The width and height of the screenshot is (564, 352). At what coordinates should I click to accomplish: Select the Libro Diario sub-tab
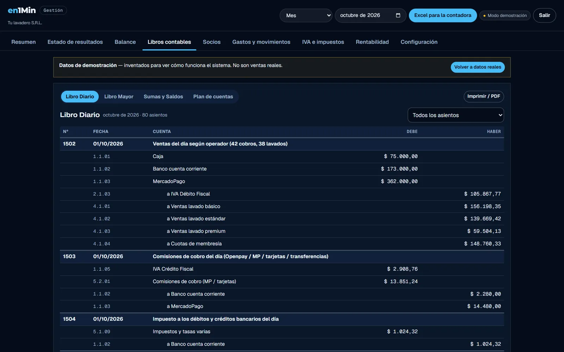80,96
